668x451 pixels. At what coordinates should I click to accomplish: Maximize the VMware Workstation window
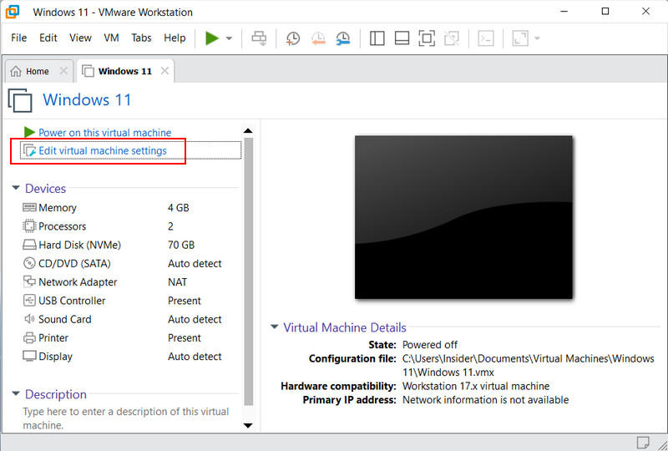(605, 12)
